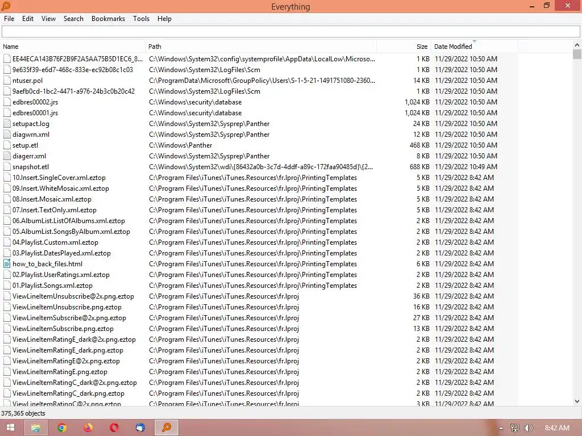Screen dimensions: 582x436
Task: Select ViewLineItemUnsubscribe@2x.png.eztop file name
Action: coord(73,296)
